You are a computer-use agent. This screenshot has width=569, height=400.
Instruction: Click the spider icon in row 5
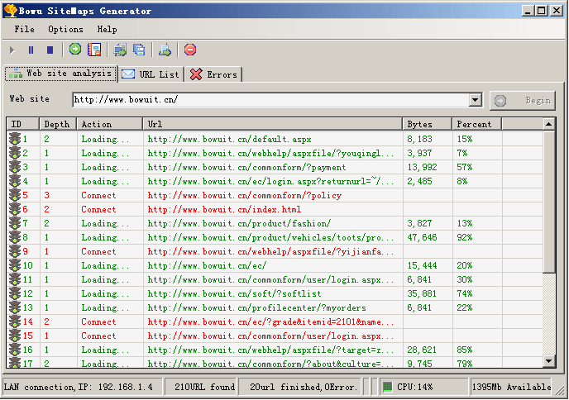pyautogui.click(x=15, y=195)
